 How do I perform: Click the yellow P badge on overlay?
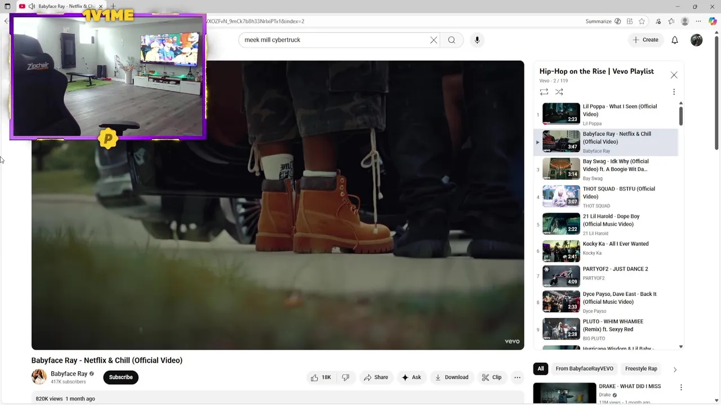click(108, 139)
